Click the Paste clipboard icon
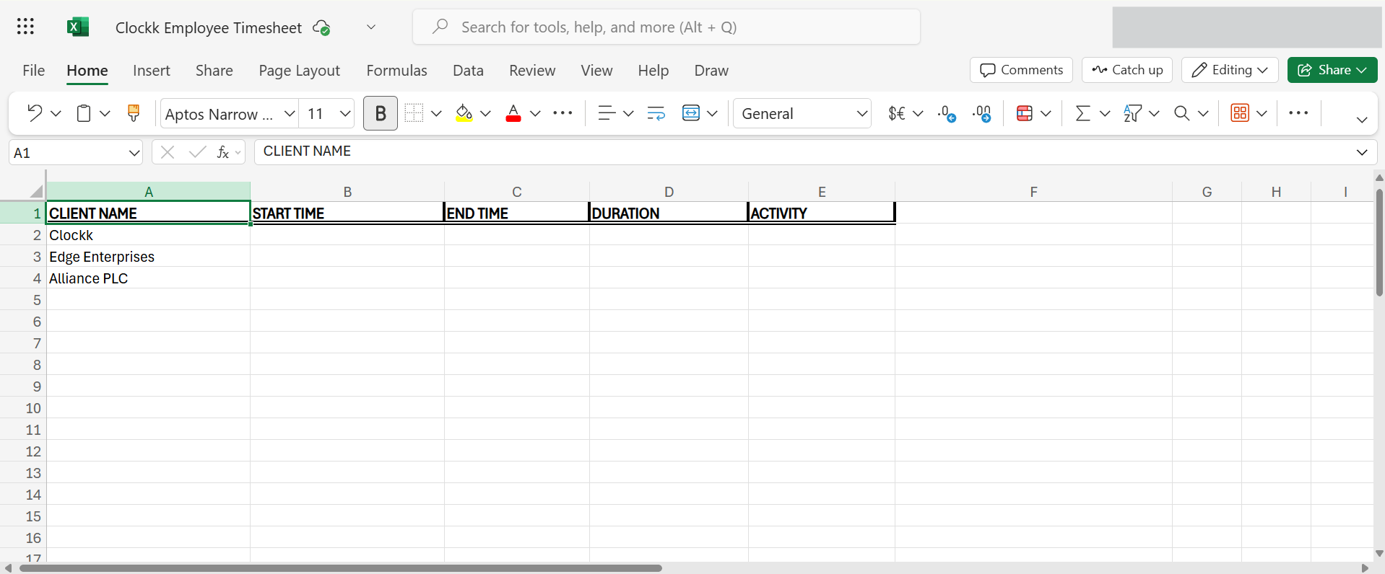This screenshot has height=574, width=1385. [x=84, y=113]
